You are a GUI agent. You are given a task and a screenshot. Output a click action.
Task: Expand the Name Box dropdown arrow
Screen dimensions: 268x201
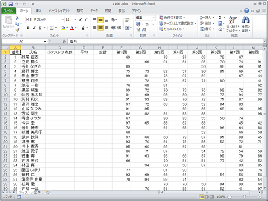click(45, 41)
